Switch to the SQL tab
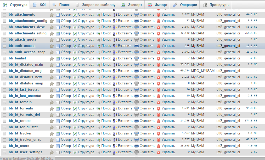This screenshot has height=160, width=265. point(40,5)
